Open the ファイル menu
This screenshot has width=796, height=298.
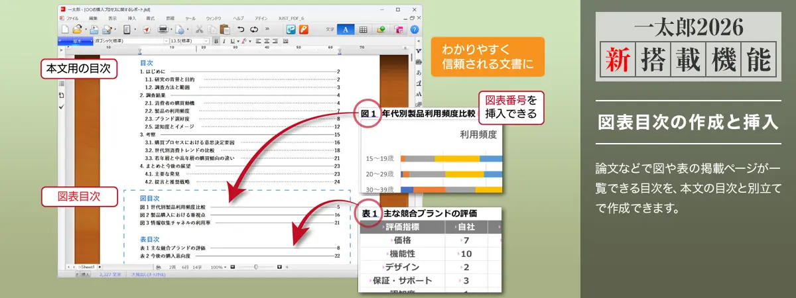point(72,19)
